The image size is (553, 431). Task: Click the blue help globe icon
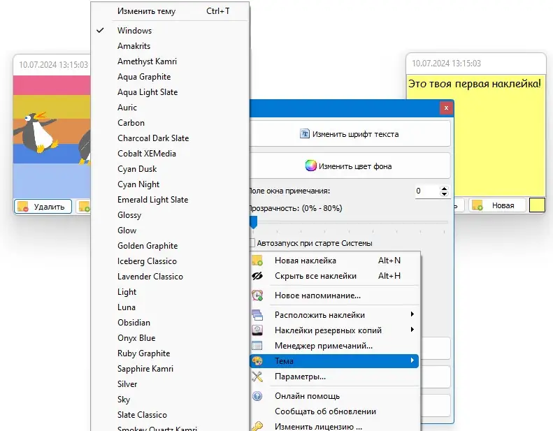(x=257, y=396)
